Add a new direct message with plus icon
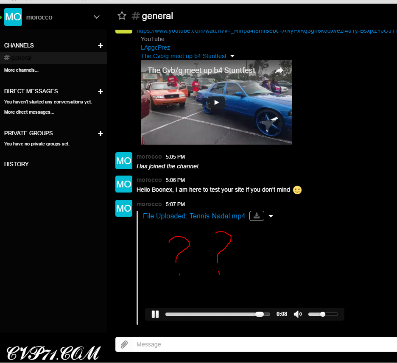Screen dimensions: 397x363 (101, 91)
